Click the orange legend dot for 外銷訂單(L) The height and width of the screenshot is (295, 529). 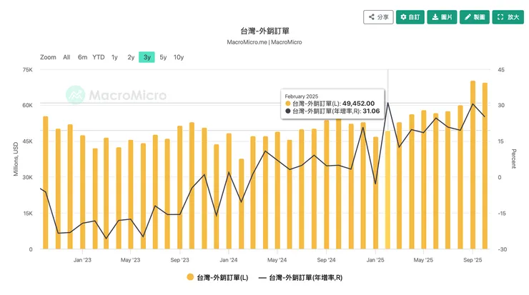pos(190,277)
